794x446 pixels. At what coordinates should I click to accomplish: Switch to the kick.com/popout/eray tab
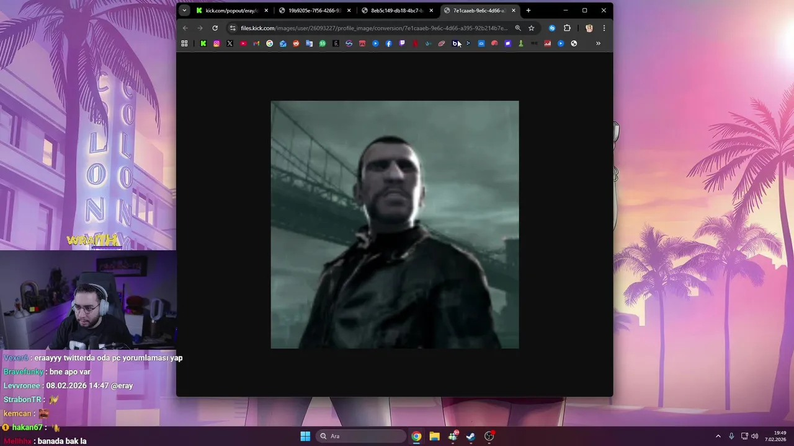tap(233, 11)
